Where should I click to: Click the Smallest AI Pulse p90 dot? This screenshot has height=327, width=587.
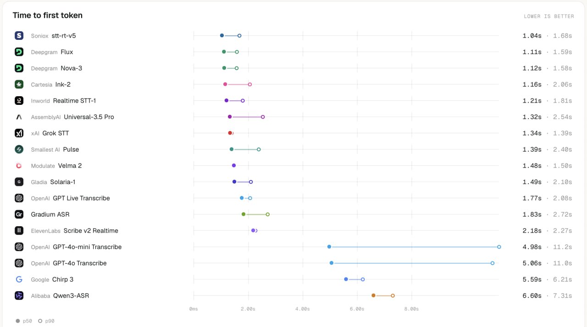[x=259, y=149]
